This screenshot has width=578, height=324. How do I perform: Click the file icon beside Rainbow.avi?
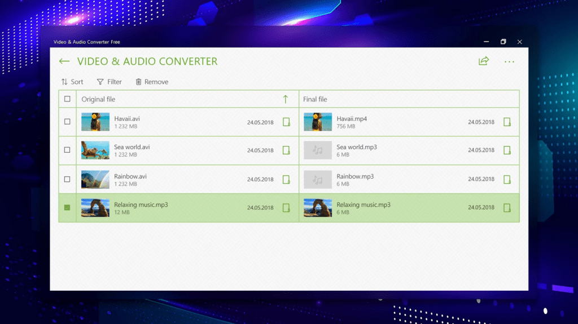[x=286, y=179]
